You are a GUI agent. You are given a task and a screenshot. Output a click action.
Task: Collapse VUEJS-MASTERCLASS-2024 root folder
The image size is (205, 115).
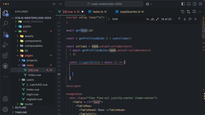pyautogui.click(x=13, y=18)
